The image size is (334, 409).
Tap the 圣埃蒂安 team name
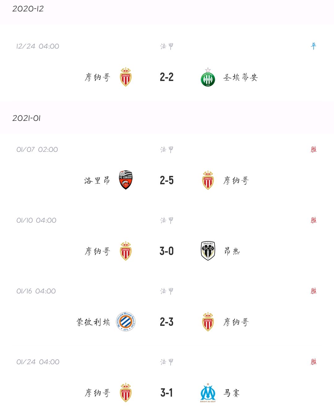[x=241, y=77]
